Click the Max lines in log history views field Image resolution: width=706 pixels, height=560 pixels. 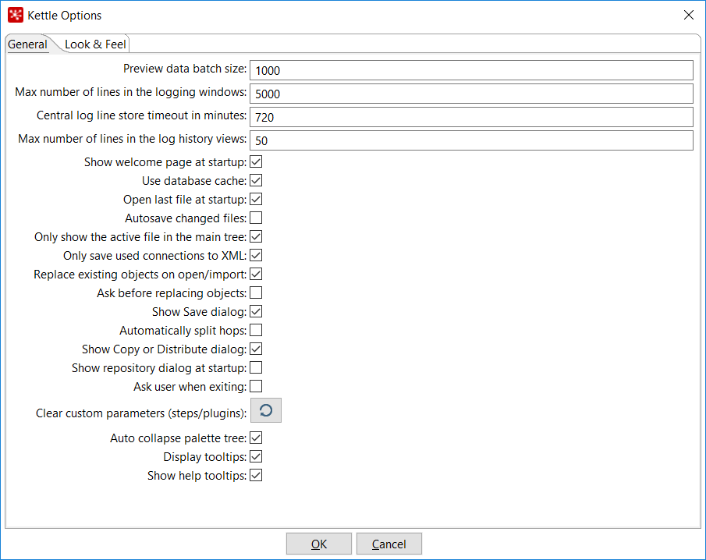471,140
